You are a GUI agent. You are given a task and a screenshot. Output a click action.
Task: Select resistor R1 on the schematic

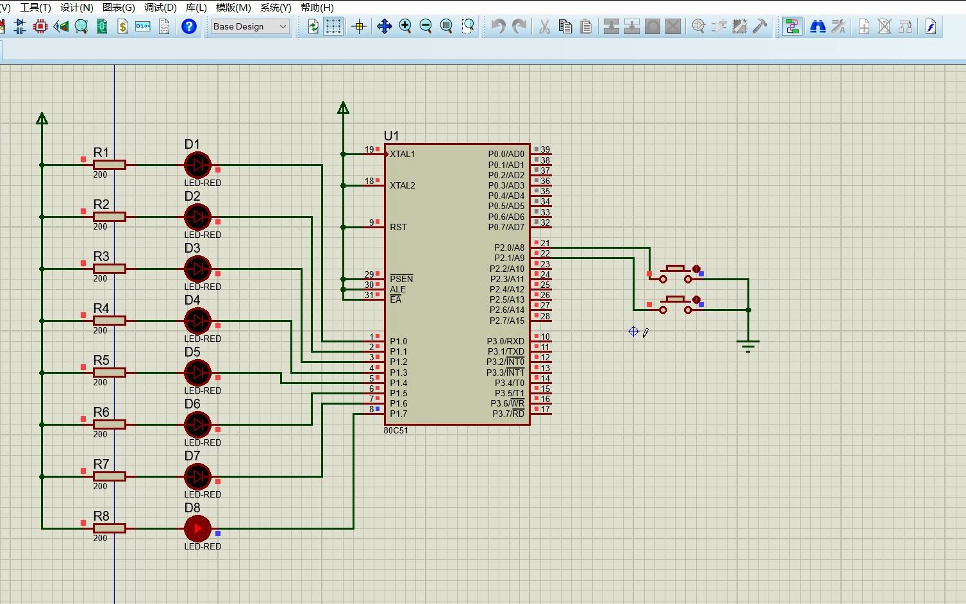(x=110, y=165)
